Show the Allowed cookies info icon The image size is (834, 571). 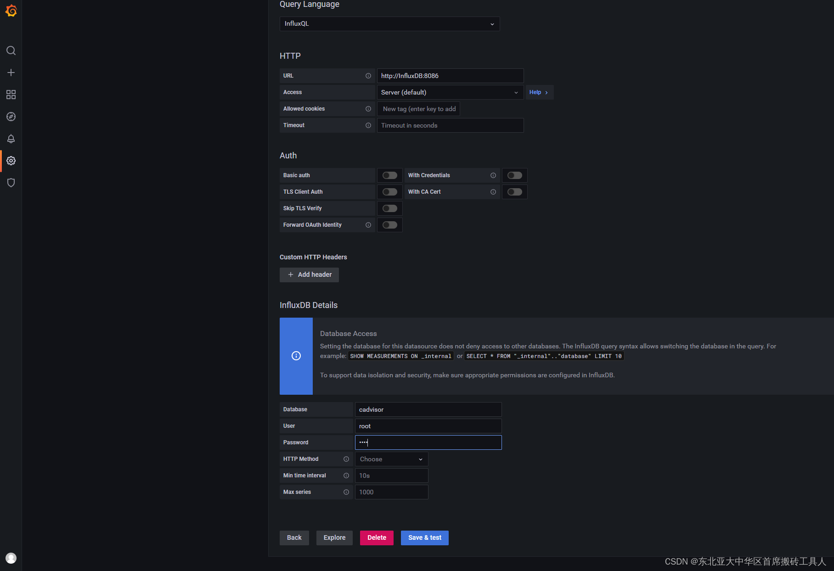368,109
